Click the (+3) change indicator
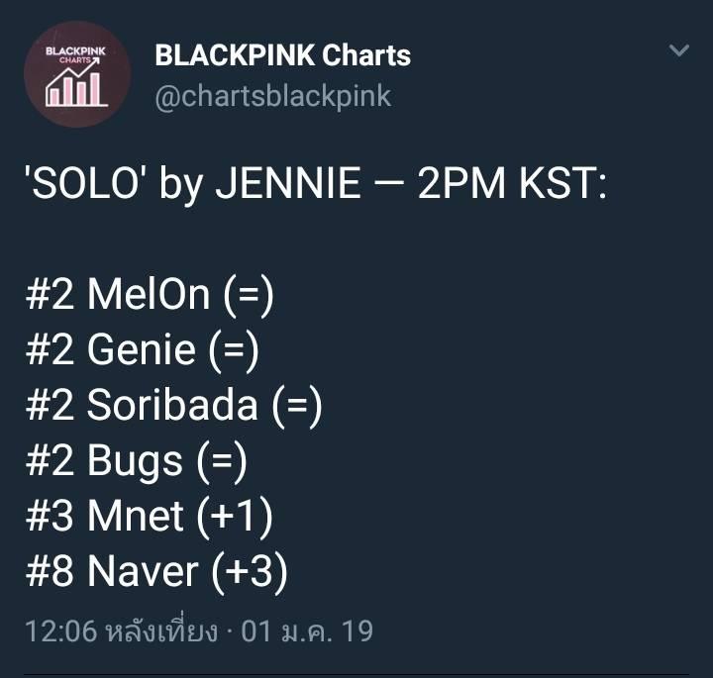The height and width of the screenshot is (678, 713). coord(250,573)
